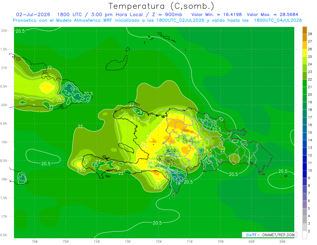Click the "20.5" contour label near 68W east of the island

pyautogui.click(x=283, y=171)
